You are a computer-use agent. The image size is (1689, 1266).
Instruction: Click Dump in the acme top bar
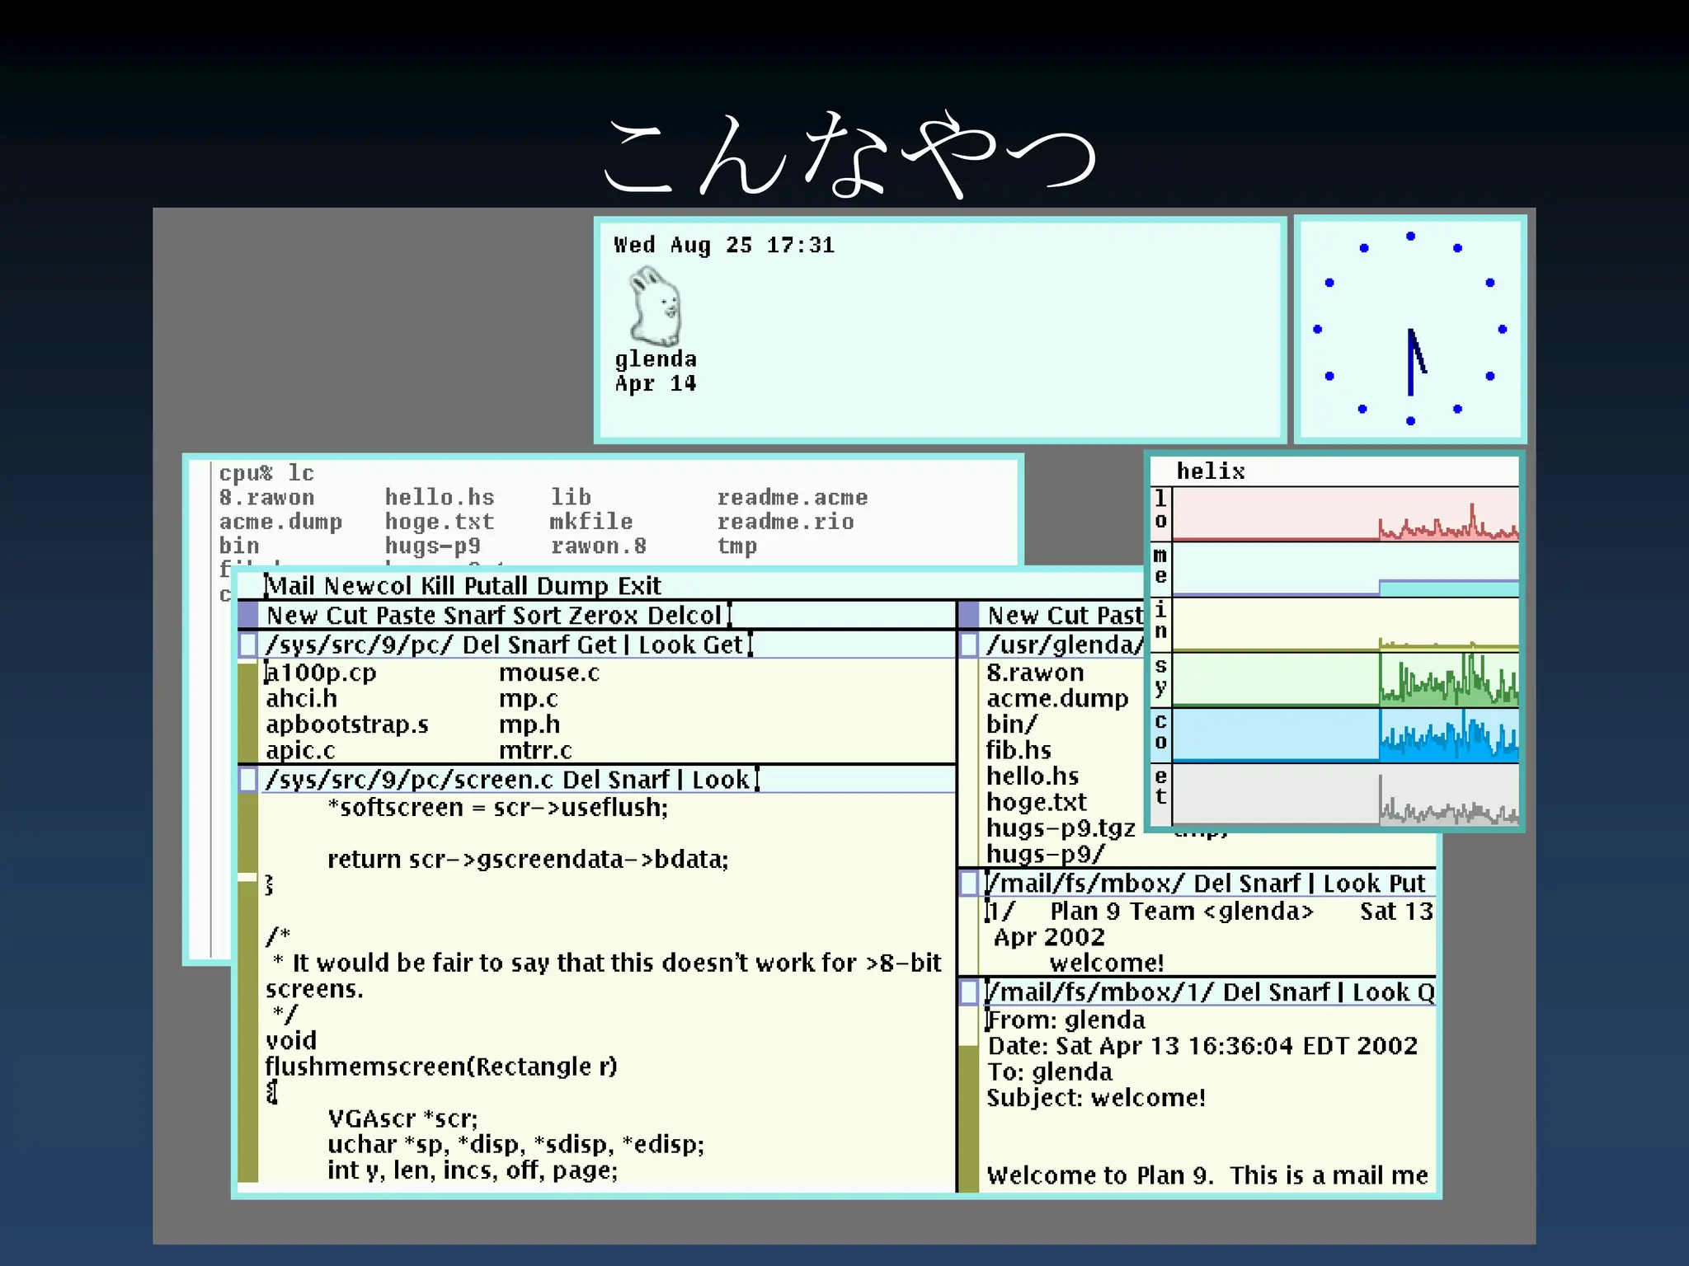coord(572,586)
